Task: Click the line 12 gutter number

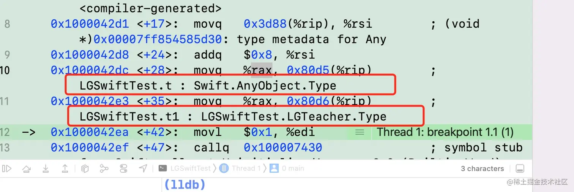Action: (x=5, y=132)
